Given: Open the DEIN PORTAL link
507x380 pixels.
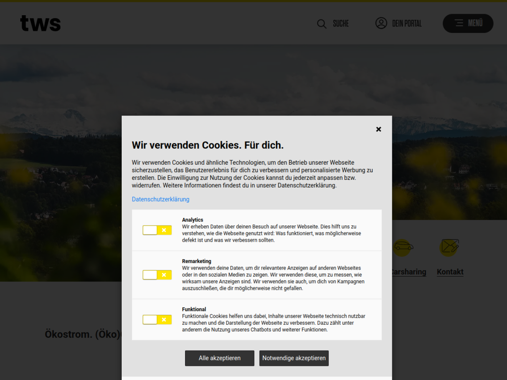Looking at the screenshot, I should (x=407, y=24).
